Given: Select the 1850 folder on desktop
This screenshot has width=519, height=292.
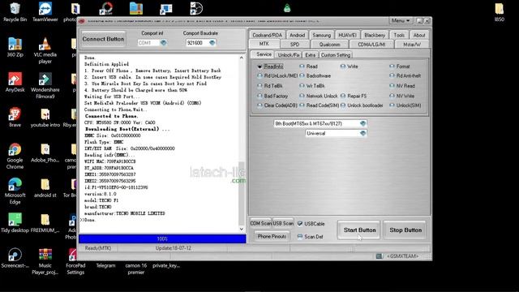Looking at the screenshot, I should [500, 12].
